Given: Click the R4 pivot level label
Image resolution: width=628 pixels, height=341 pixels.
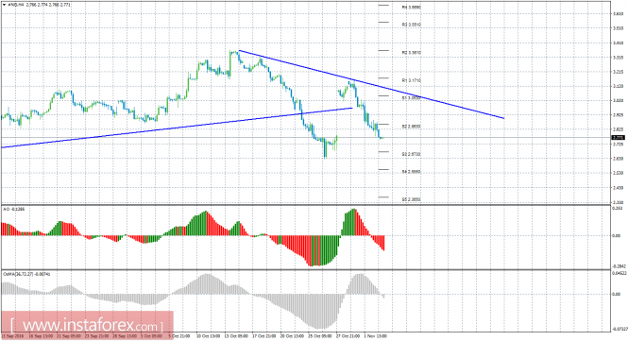Looking at the screenshot, I should [412, 8].
